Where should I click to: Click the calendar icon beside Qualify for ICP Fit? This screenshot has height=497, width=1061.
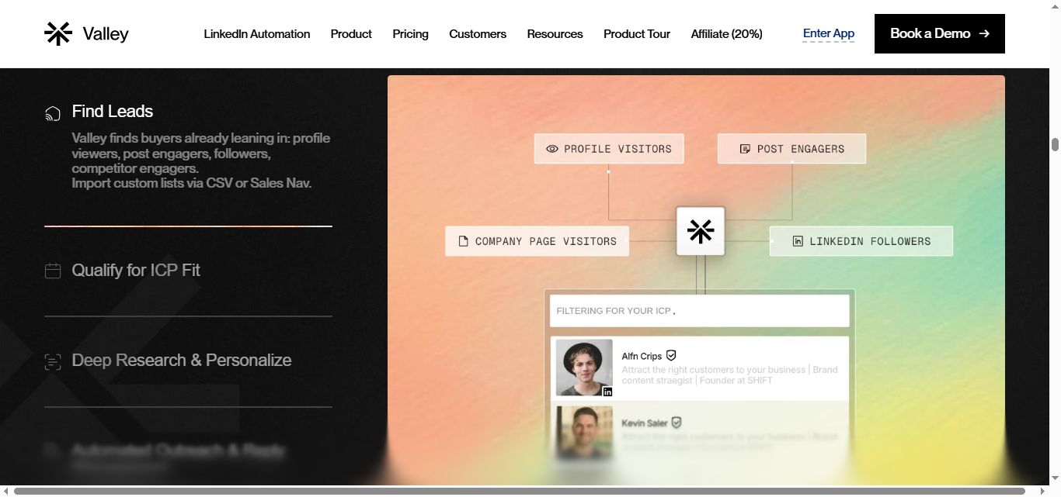point(53,271)
